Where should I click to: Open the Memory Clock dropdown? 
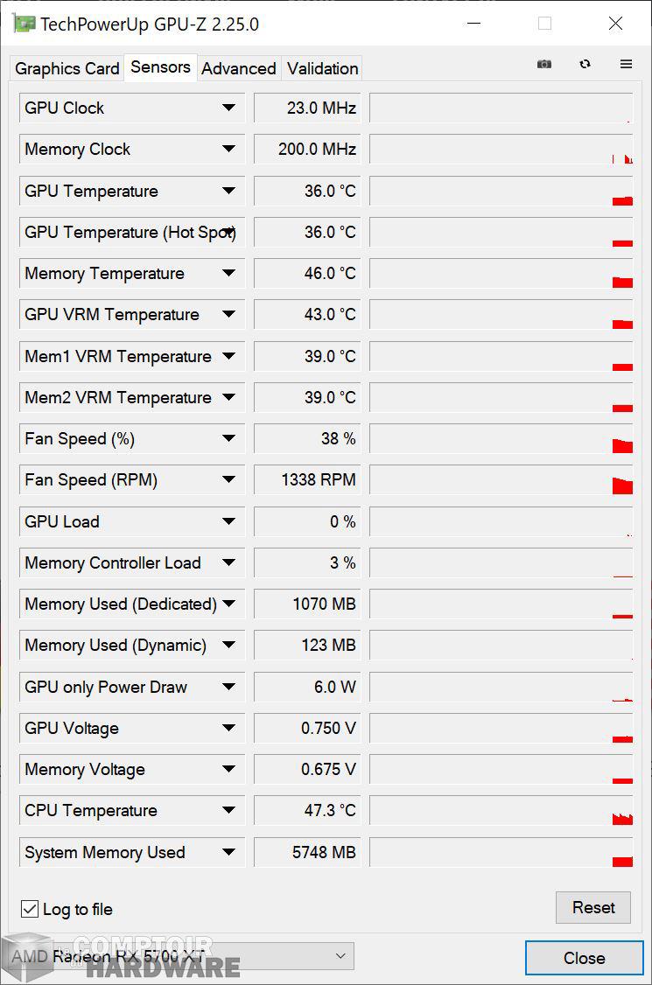coord(229,149)
